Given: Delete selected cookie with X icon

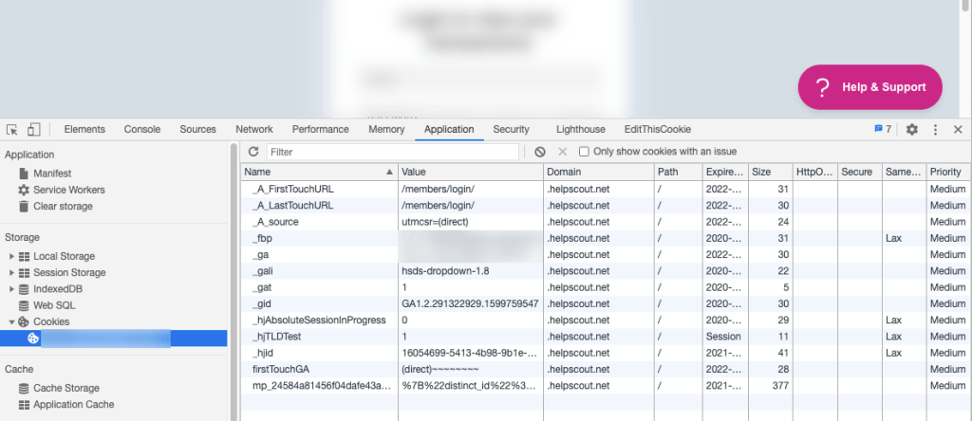Looking at the screenshot, I should click(562, 152).
